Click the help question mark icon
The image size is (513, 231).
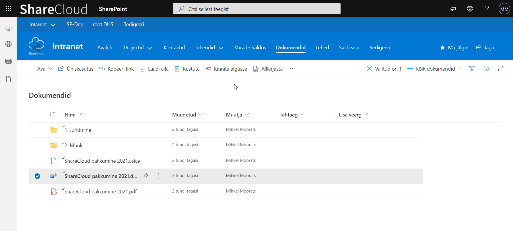pyautogui.click(x=487, y=9)
